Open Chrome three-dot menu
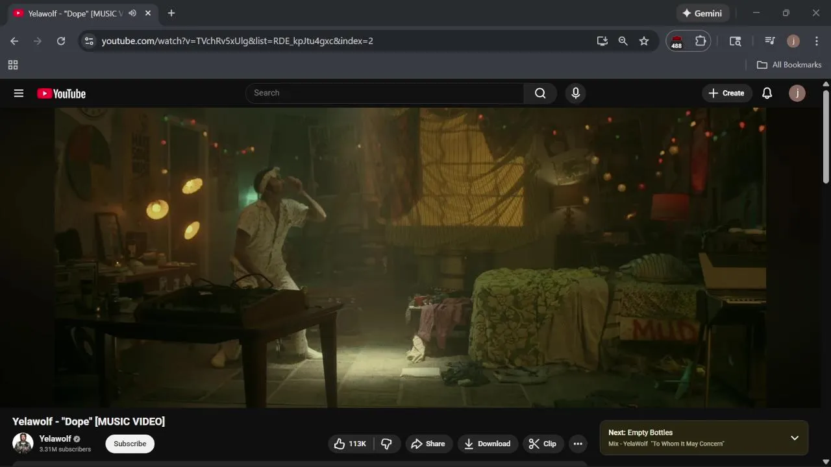Screen dimensions: 831x467 point(817,41)
